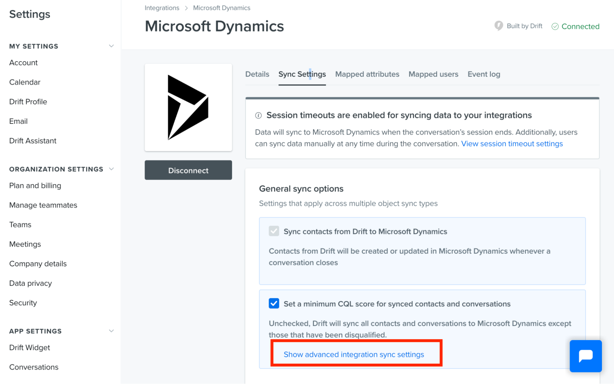Open the Mapped attributes tab
The width and height of the screenshot is (614, 384).
tap(367, 74)
